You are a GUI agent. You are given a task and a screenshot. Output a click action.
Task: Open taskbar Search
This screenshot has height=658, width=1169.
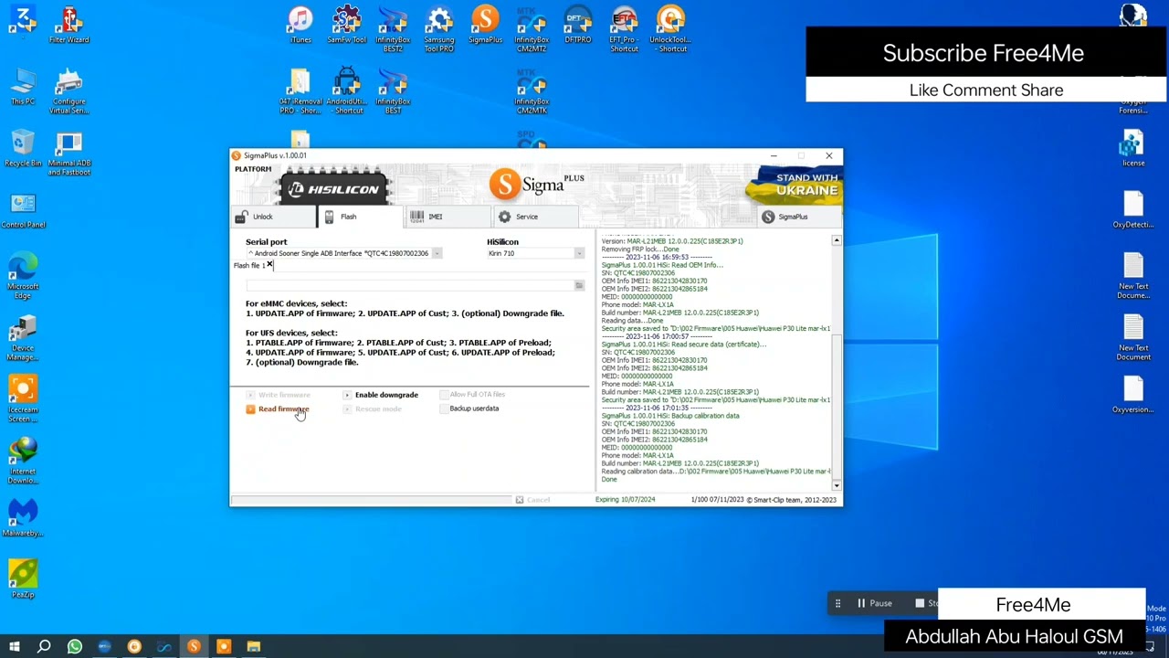[44, 647]
